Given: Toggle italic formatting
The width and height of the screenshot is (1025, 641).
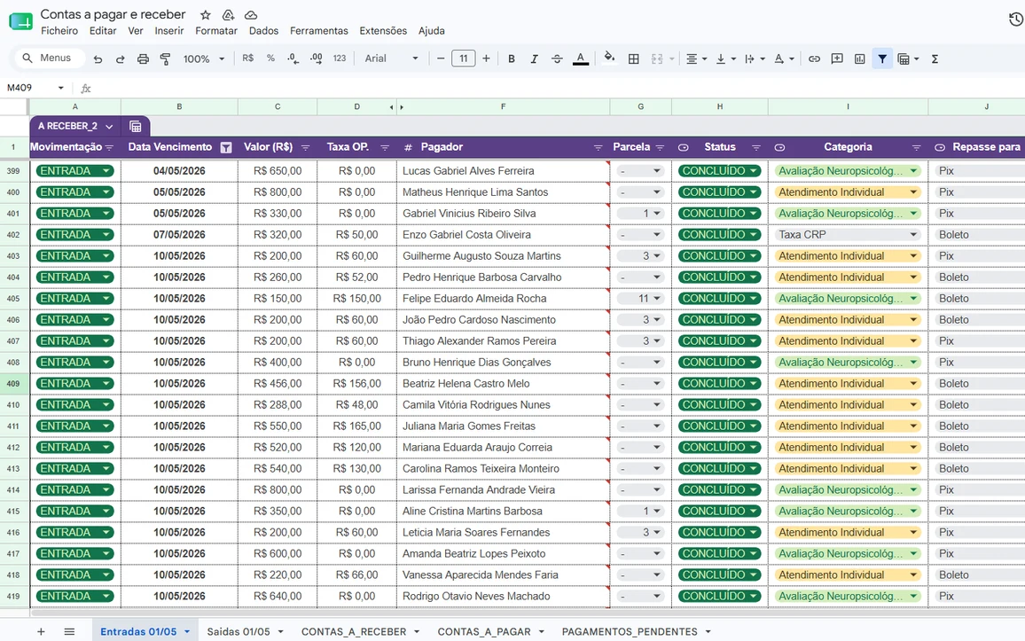Looking at the screenshot, I should click(x=534, y=59).
